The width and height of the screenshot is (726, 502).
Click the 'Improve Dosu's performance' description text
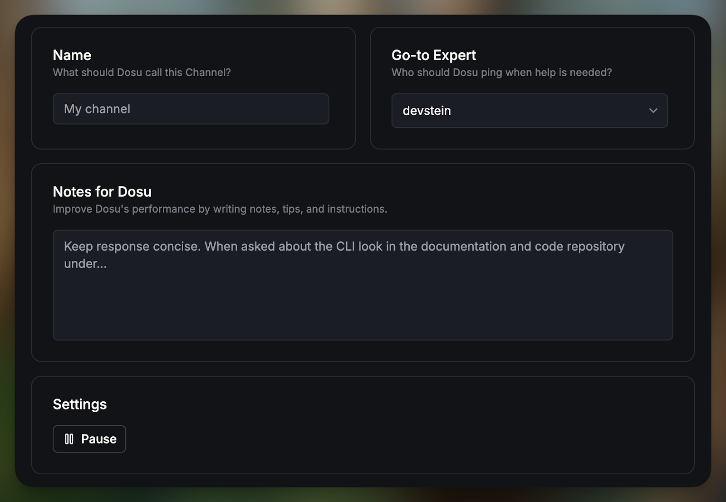(x=220, y=209)
